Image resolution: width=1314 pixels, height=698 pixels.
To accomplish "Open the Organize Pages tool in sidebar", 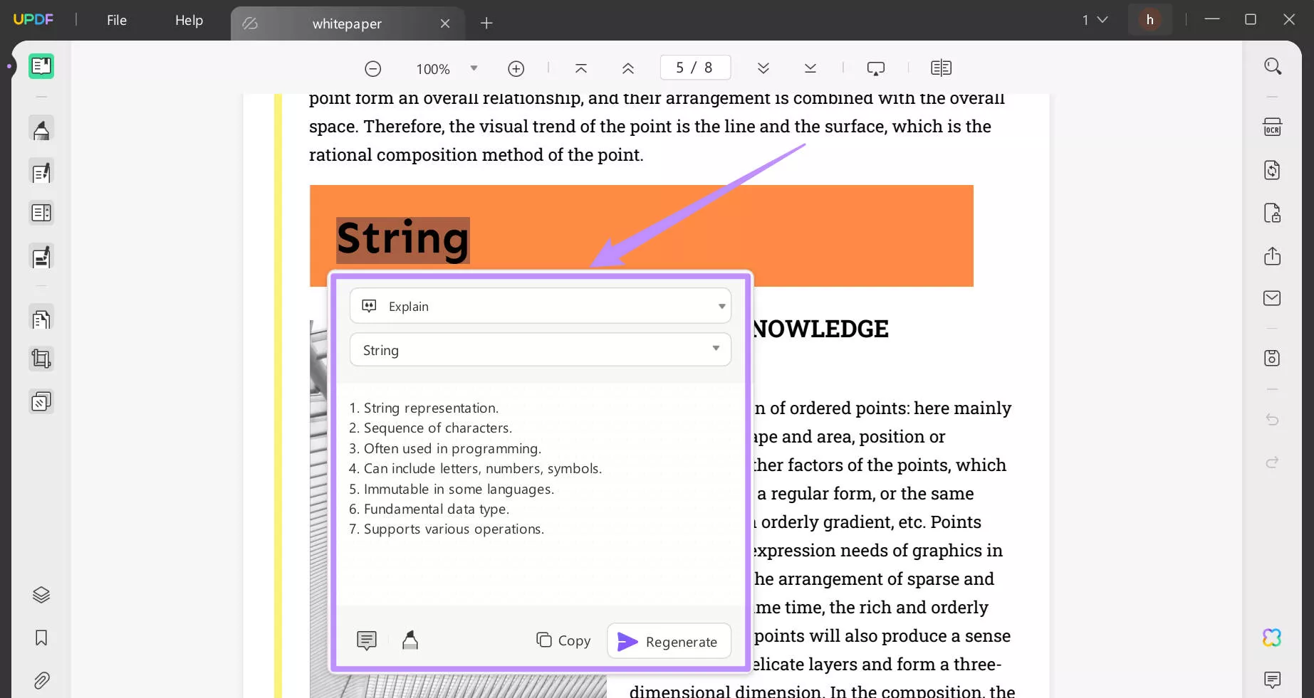I will tap(41, 213).
